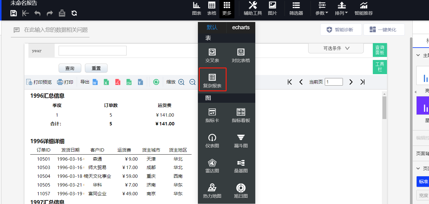Click the 重置 reset button
429x204 pixels.
point(96,68)
